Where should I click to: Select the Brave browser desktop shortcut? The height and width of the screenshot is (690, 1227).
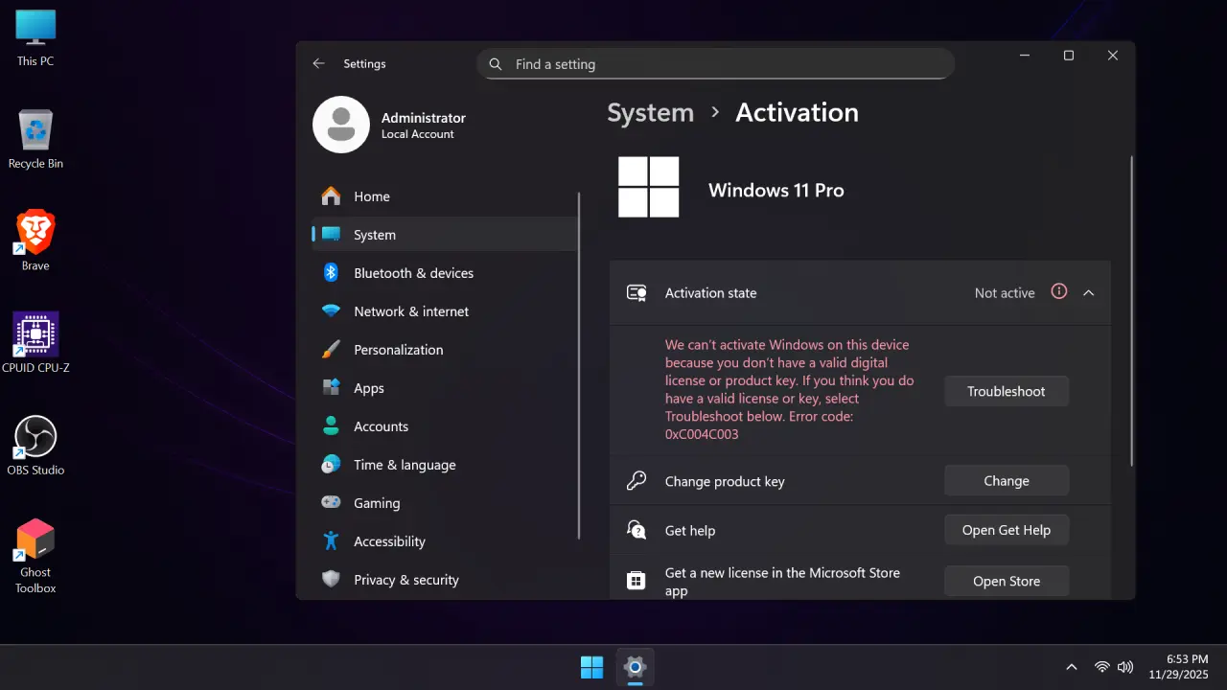[x=35, y=241]
